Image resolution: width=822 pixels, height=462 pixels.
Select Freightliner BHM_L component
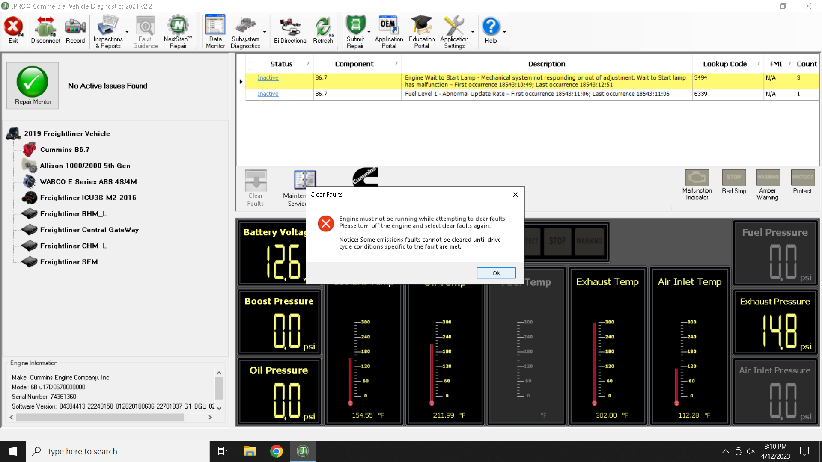pos(73,214)
